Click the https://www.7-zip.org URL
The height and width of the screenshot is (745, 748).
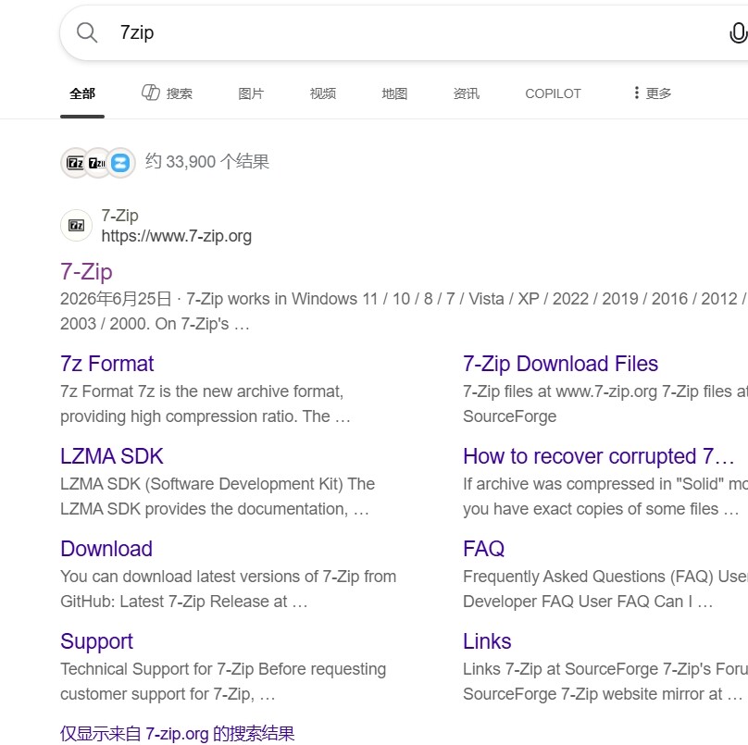(177, 236)
